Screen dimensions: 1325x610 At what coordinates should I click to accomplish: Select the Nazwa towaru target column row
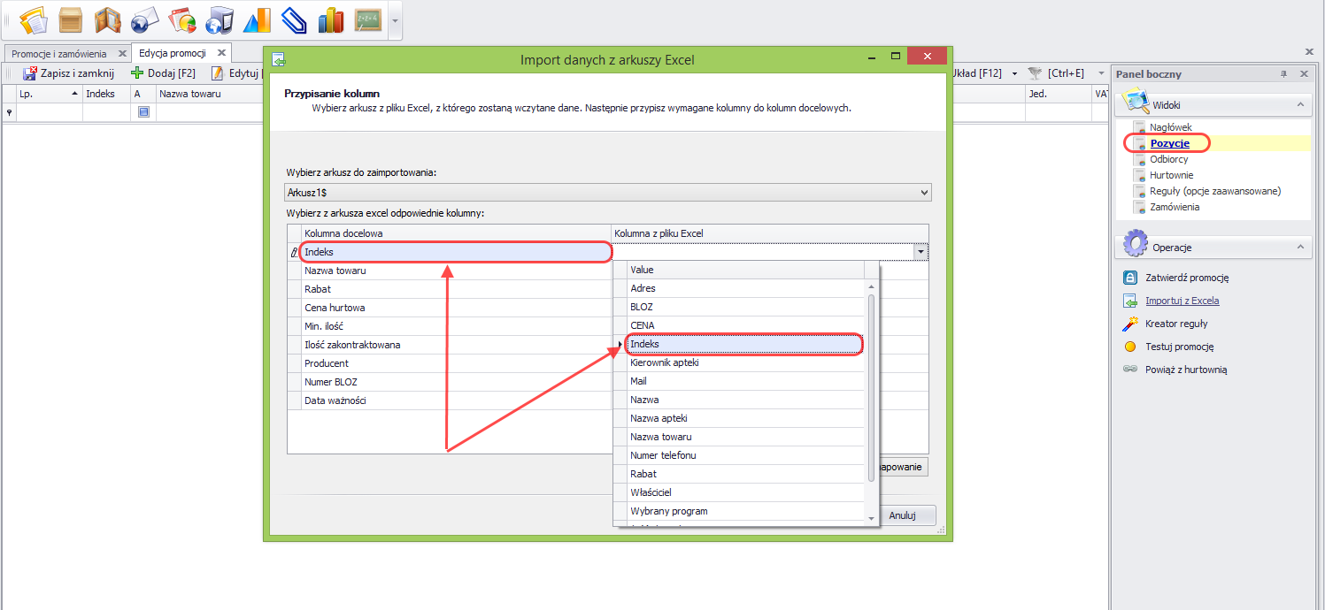(x=455, y=271)
